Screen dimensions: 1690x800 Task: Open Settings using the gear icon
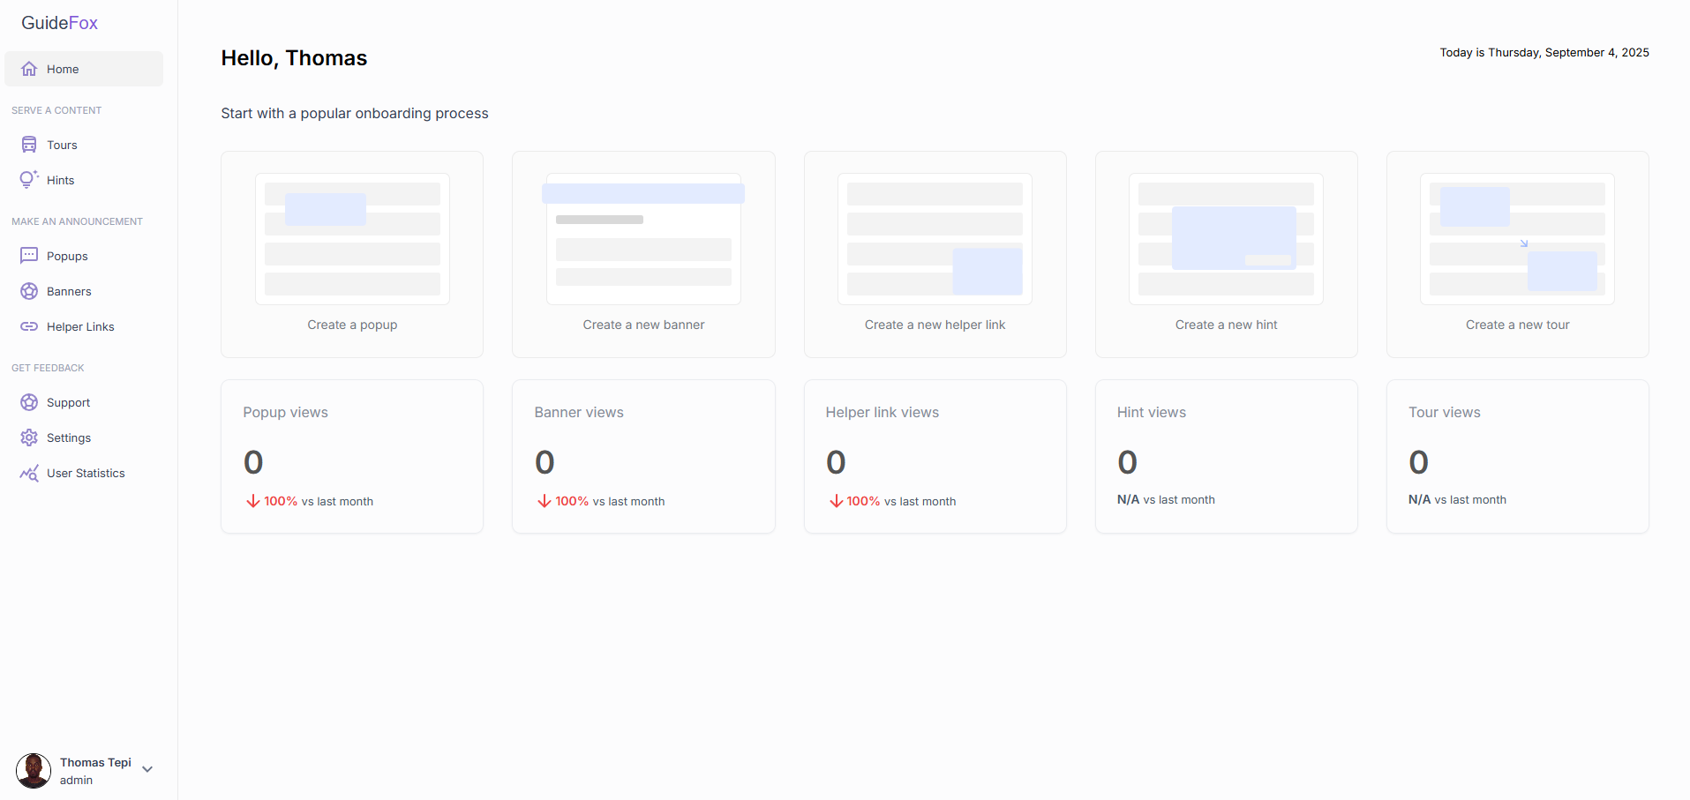click(x=29, y=437)
